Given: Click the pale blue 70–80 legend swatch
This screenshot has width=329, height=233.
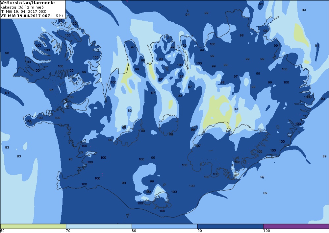Looking at the screenshot, I should 99,226.
